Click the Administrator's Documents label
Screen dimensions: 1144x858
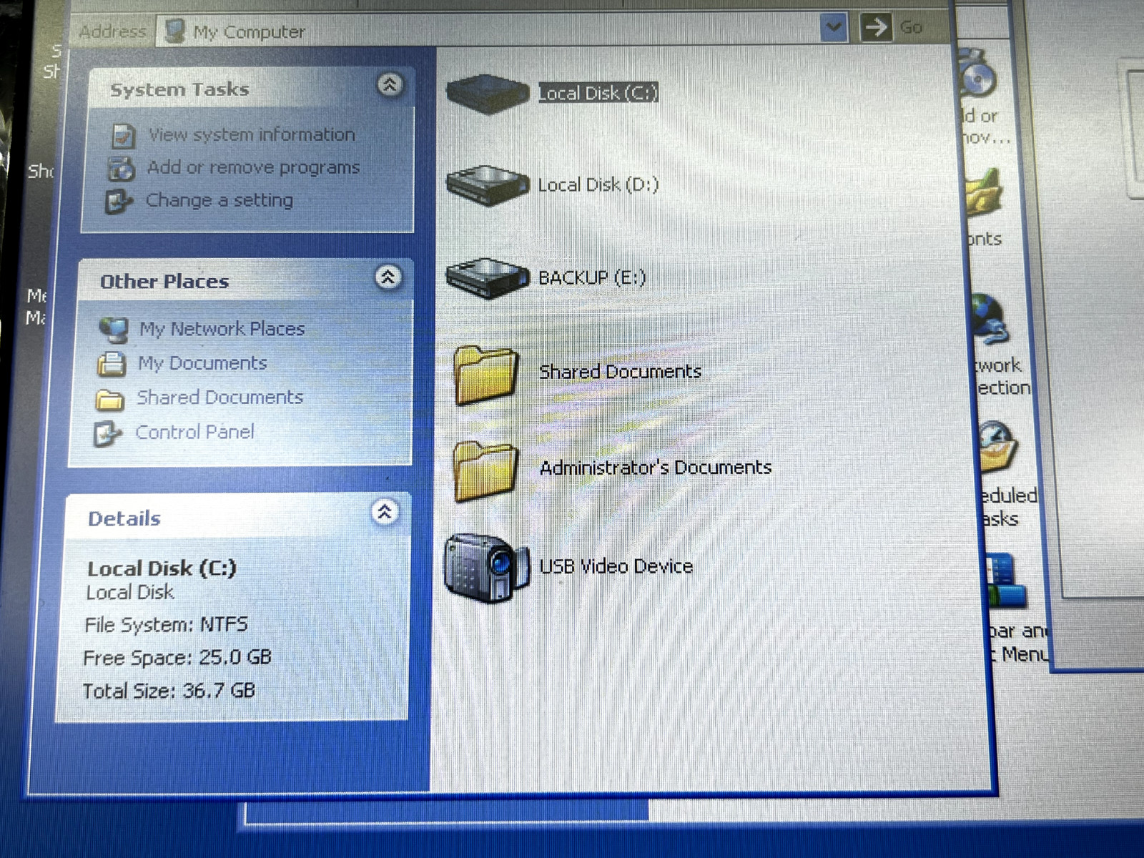(x=656, y=468)
